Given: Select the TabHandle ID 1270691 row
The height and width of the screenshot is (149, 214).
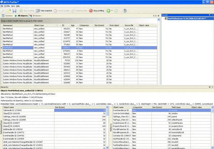Looking at the screenshot, I should [x=54, y=110].
